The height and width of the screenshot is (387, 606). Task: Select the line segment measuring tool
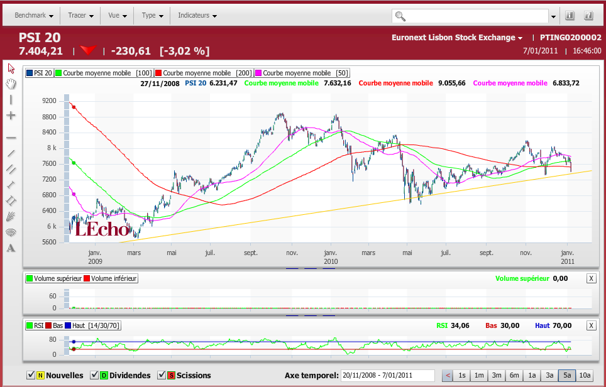pos(11,185)
